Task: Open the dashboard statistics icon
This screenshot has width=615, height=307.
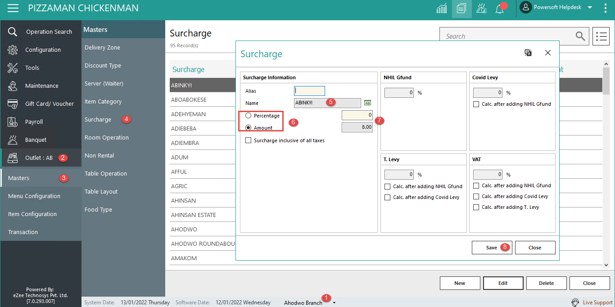Action: [x=442, y=8]
